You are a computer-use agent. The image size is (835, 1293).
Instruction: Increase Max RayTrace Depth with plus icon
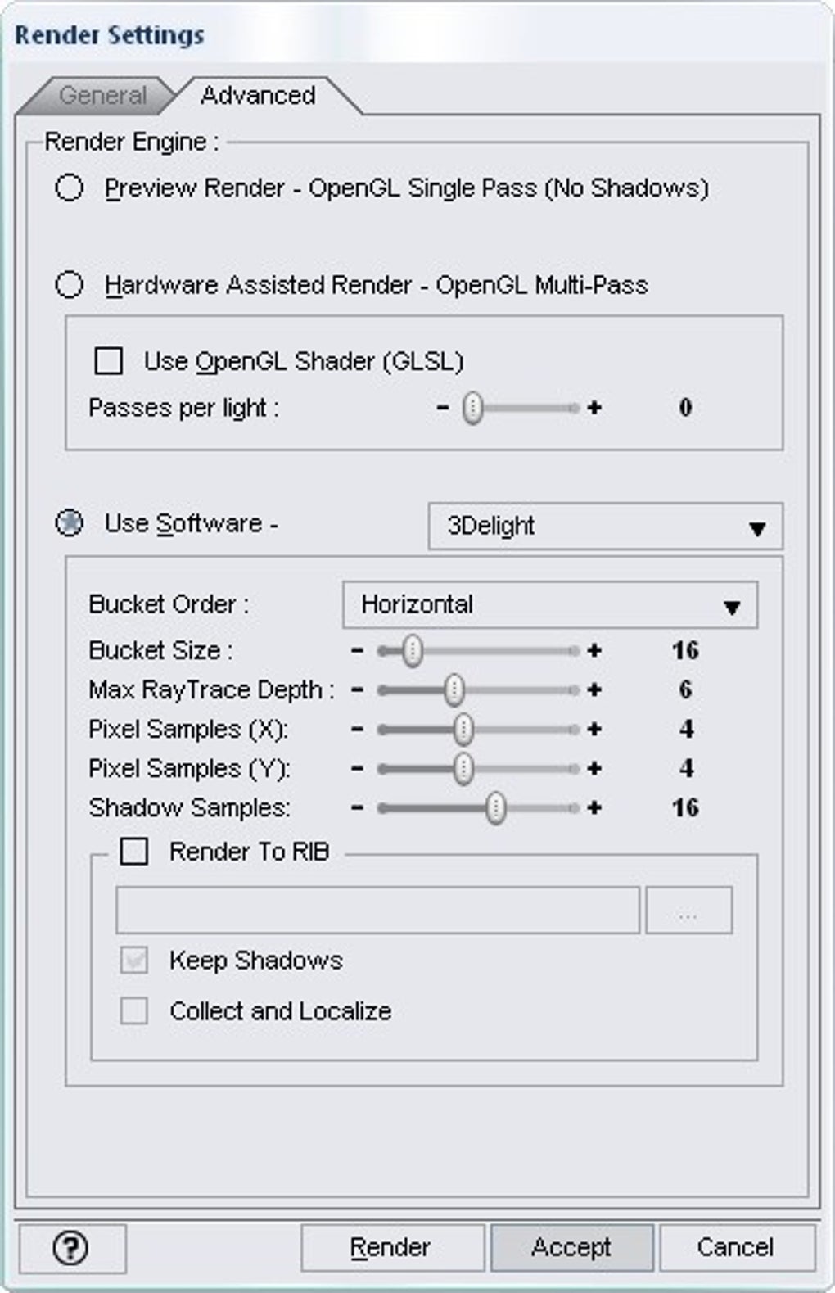coord(594,690)
